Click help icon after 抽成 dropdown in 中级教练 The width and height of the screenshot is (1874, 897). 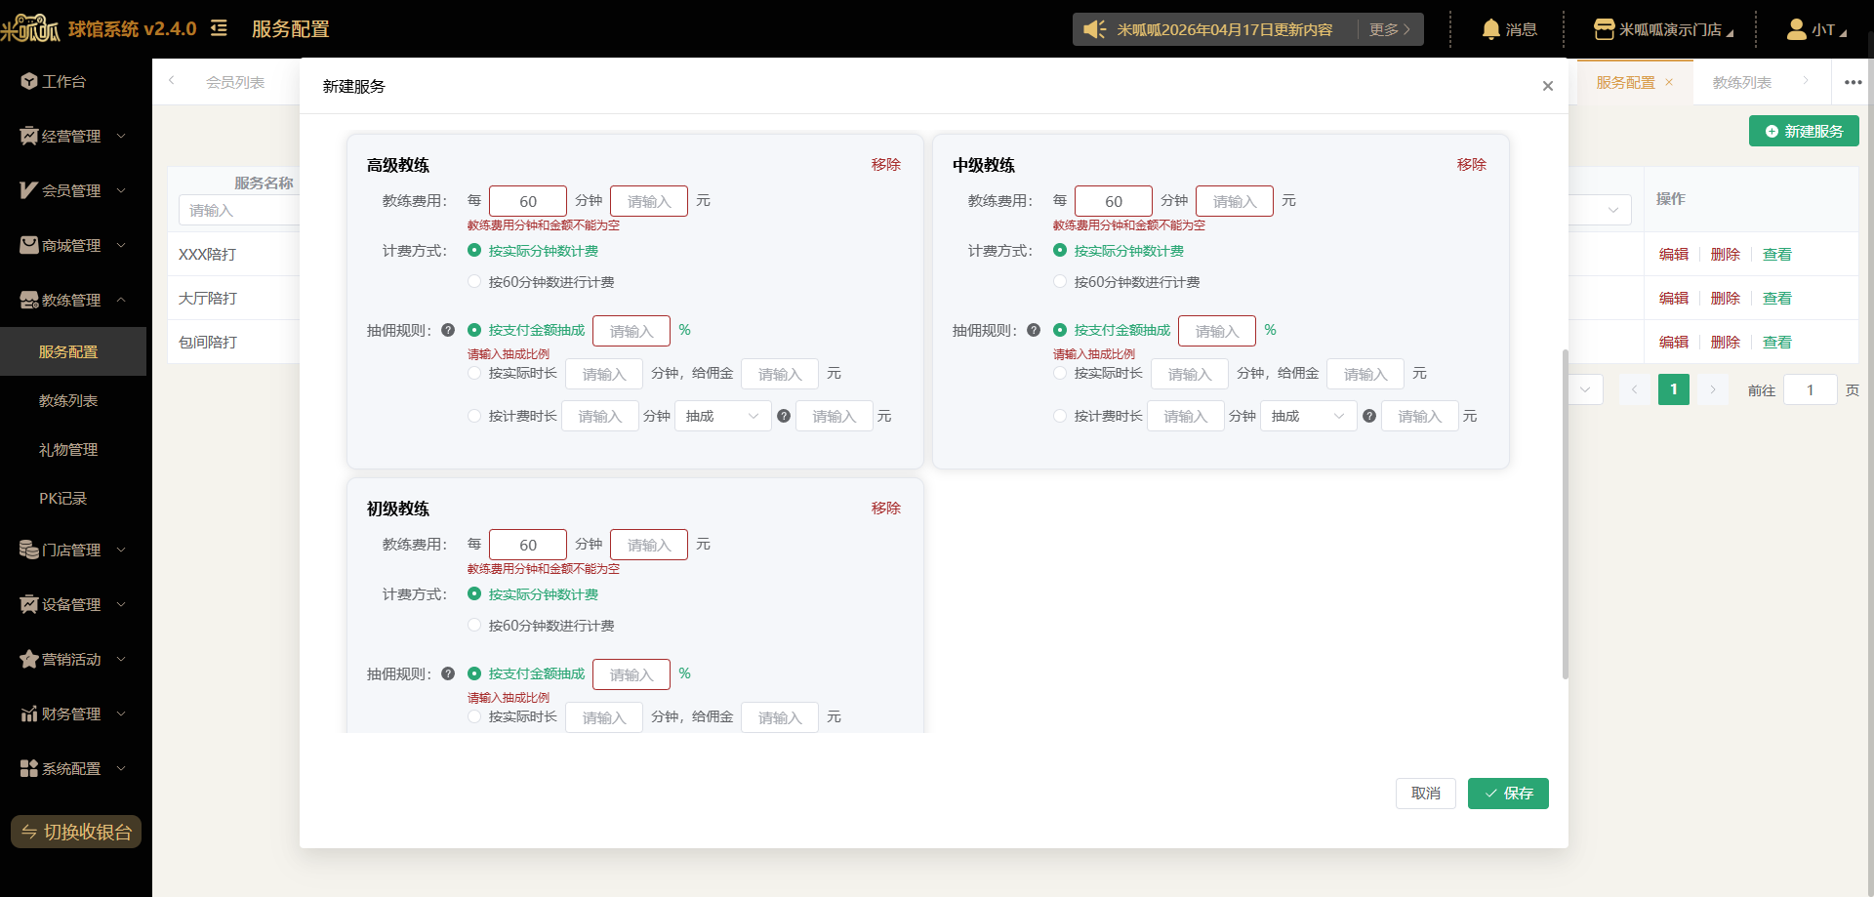click(x=1369, y=416)
